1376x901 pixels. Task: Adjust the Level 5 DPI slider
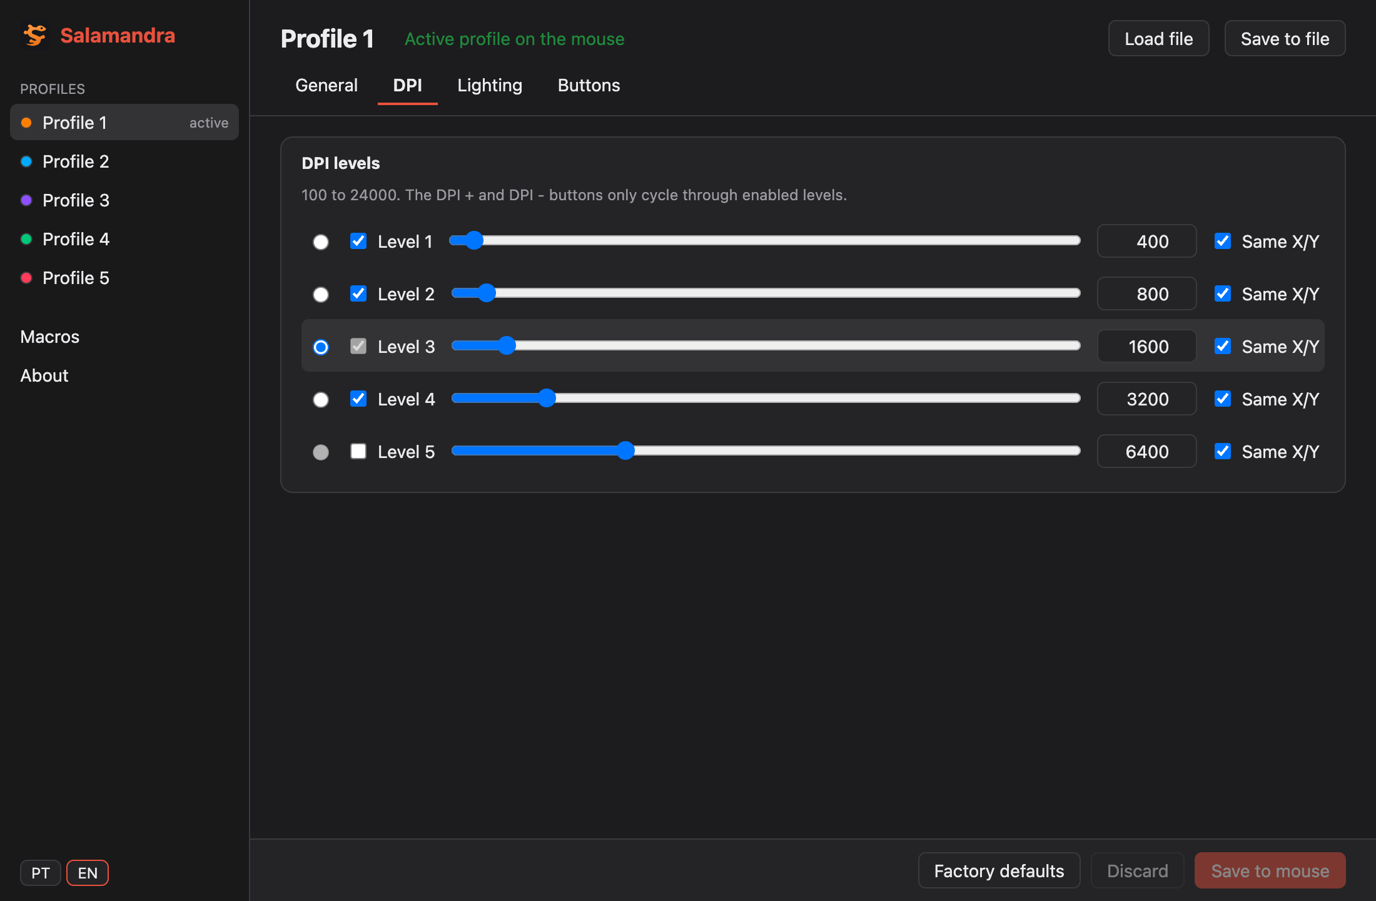(x=766, y=451)
